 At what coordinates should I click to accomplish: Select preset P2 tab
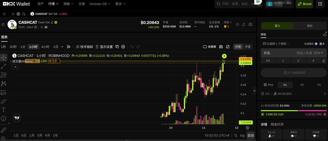[x=302, y=85]
